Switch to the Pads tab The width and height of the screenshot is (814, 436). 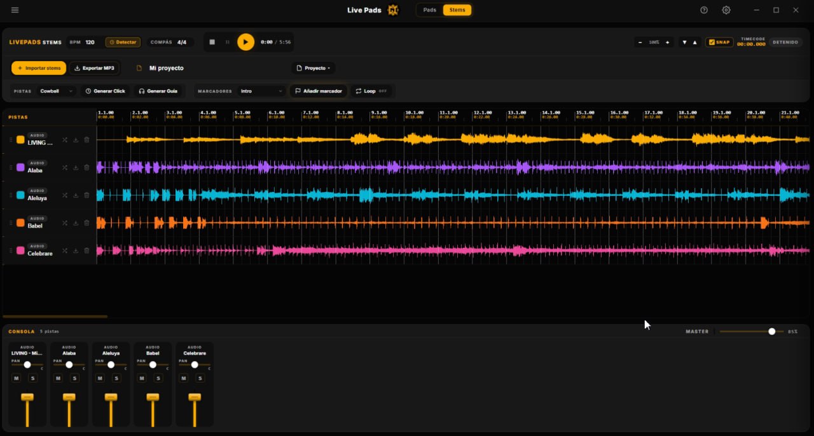point(430,10)
